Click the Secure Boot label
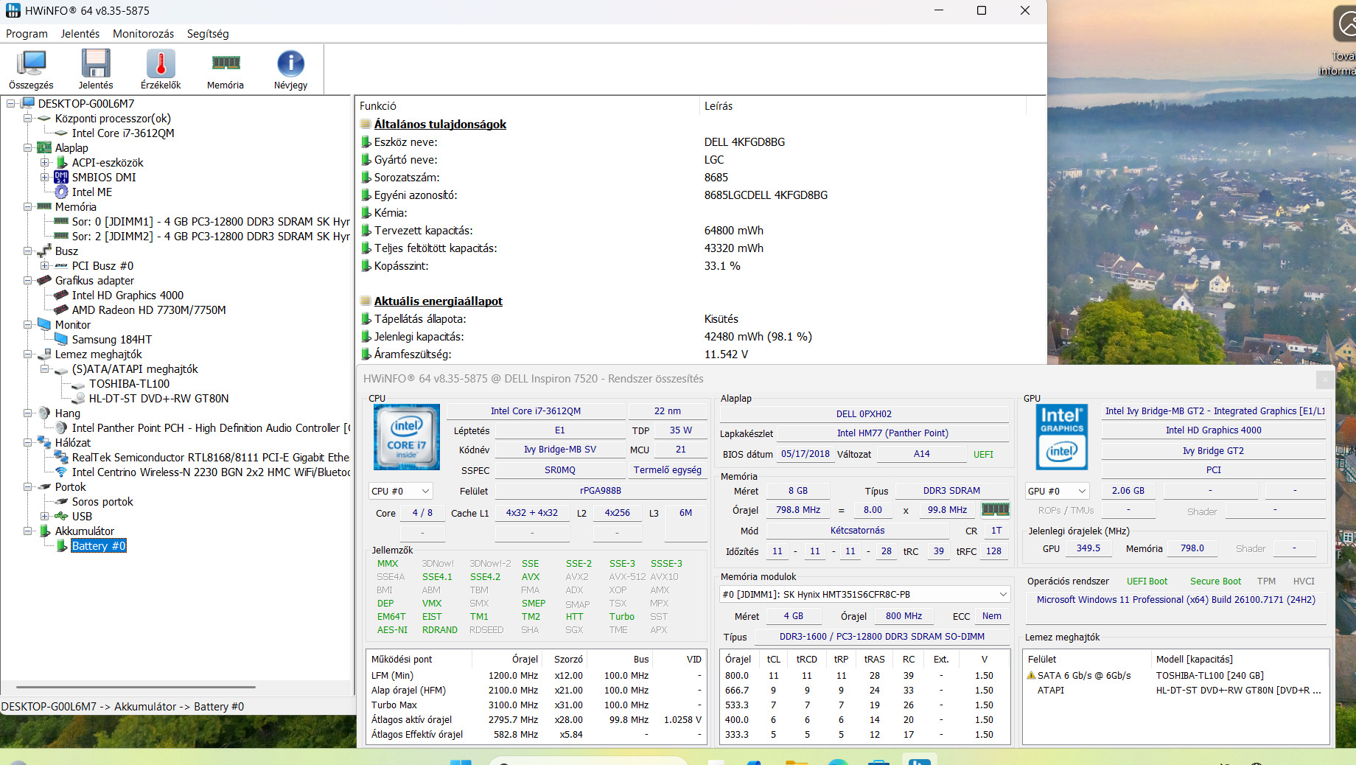Viewport: 1356px width, 765px height. 1215,581
